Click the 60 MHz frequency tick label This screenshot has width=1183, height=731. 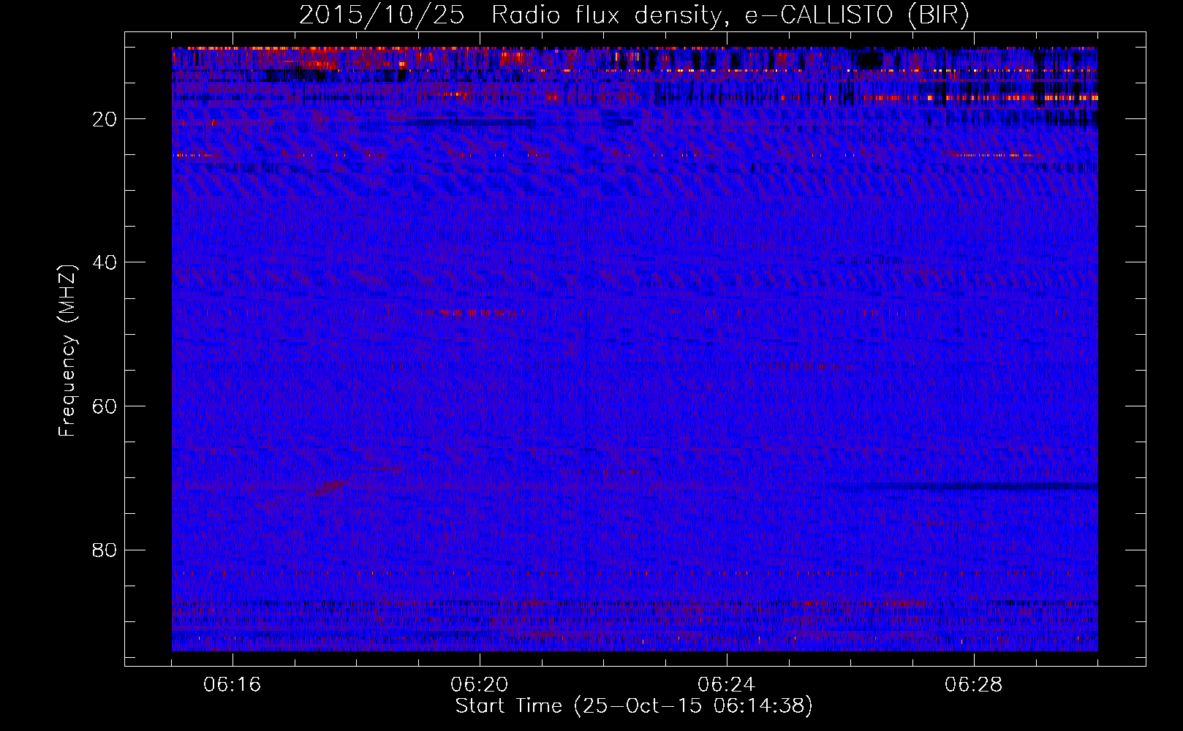(105, 406)
